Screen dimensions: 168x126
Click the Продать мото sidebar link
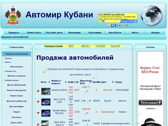tap(11, 71)
